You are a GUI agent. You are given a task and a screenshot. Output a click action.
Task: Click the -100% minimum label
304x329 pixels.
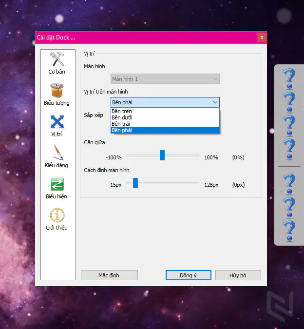coord(114,157)
